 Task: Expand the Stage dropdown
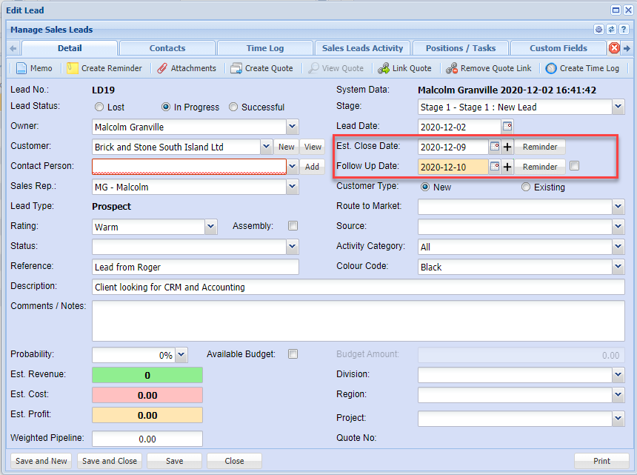point(618,107)
